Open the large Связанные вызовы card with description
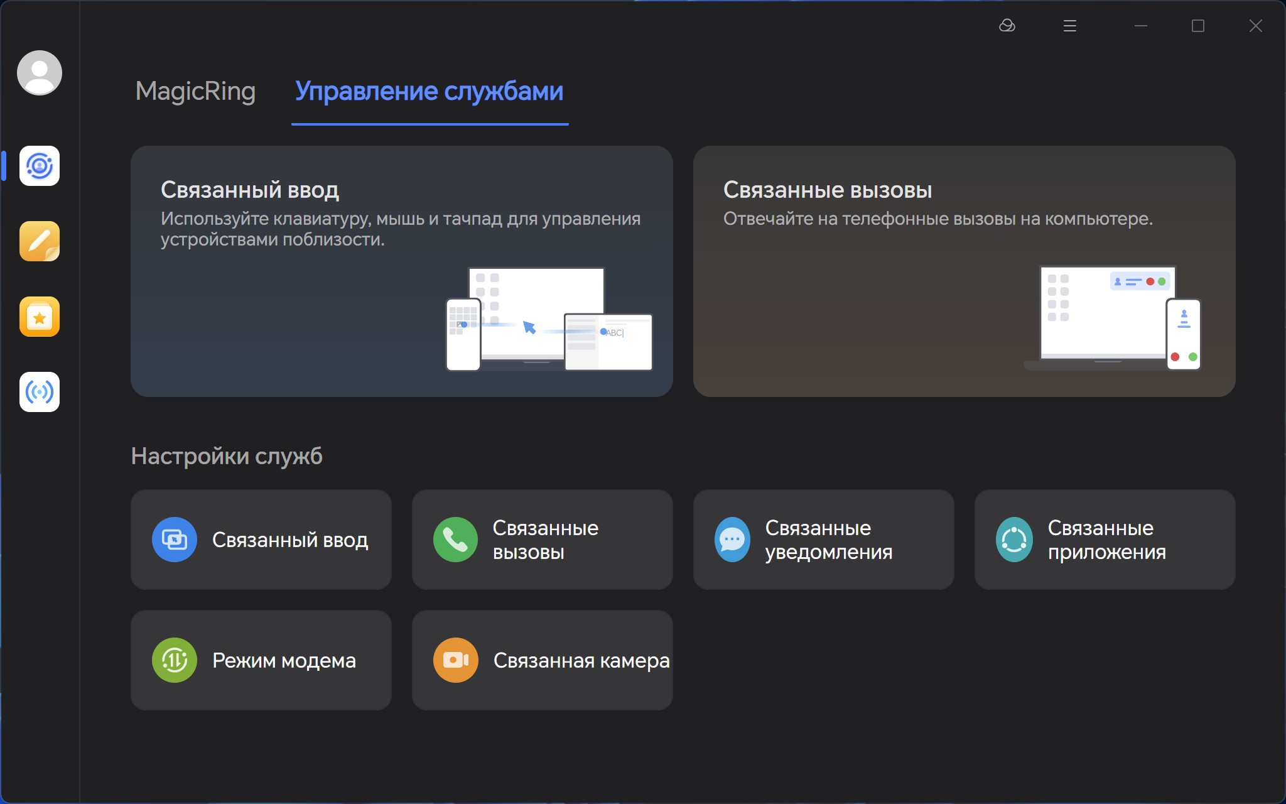Viewport: 1286px width, 804px height. (964, 271)
